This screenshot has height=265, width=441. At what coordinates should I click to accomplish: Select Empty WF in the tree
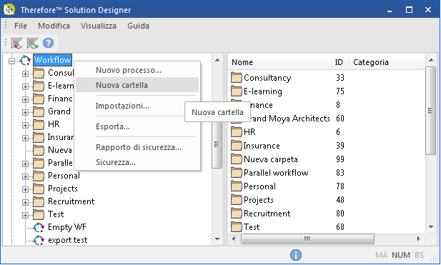pyautogui.click(x=67, y=227)
